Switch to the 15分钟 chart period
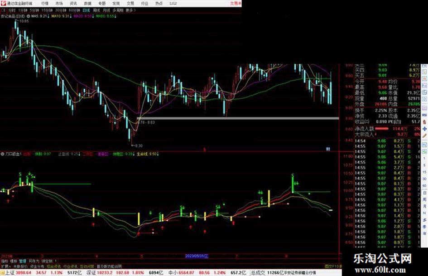428x276 pixels. click(47, 10)
